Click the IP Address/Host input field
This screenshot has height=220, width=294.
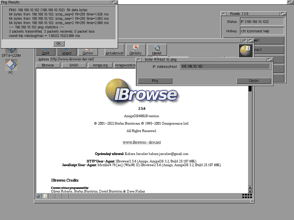coord(225,66)
